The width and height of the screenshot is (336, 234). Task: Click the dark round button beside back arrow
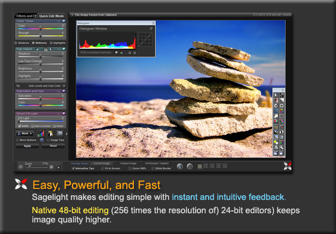[x=189, y=166]
